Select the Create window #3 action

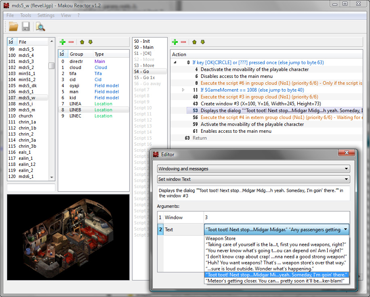(x=267, y=104)
